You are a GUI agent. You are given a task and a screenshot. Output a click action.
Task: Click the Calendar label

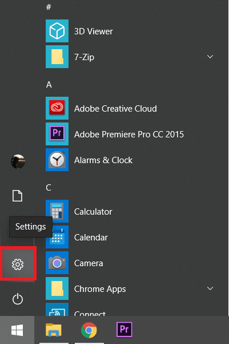tap(91, 238)
